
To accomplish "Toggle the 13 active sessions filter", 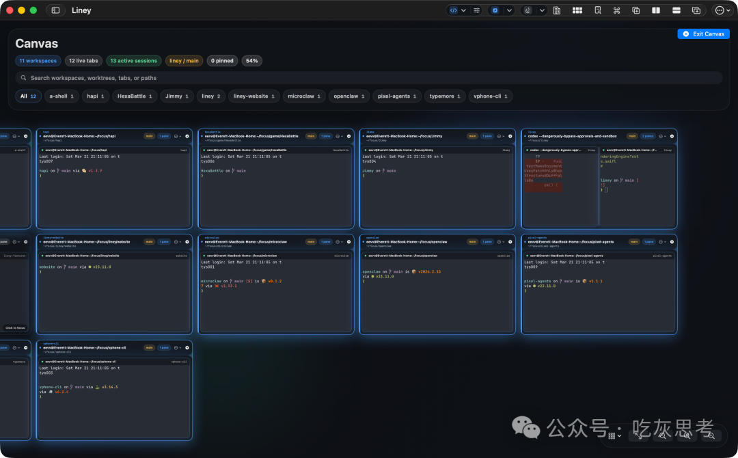I will pyautogui.click(x=133, y=61).
